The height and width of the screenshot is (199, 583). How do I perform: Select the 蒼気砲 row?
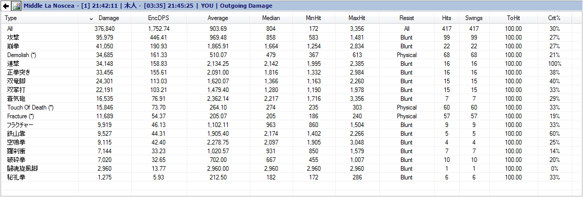tap(291, 99)
